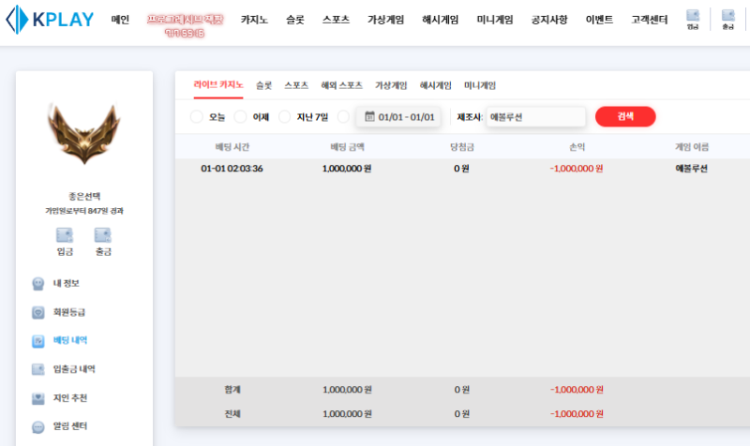
Task: Click the red 검색 search button
Action: pyautogui.click(x=625, y=117)
